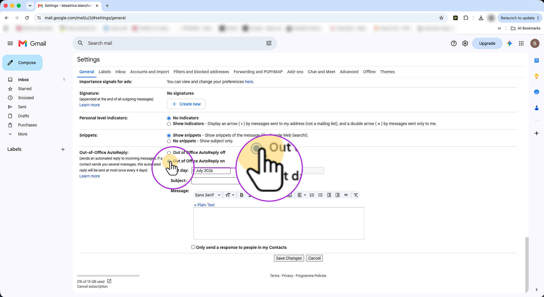544x297 pixels.
Task: Reload the page
Action: coord(27,18)
